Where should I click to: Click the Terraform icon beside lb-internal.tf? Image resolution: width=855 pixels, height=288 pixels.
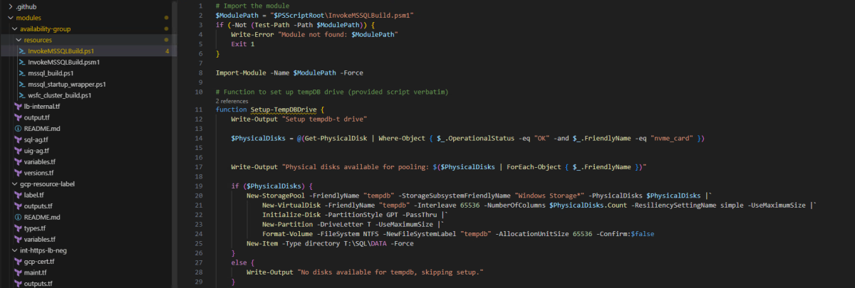coord(18,106)
